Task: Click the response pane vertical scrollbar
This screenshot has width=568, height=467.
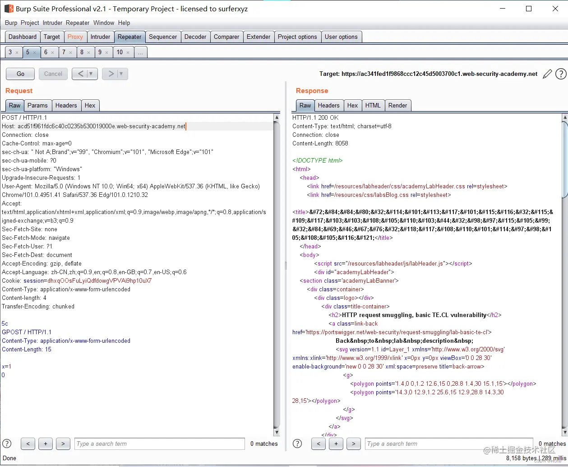Action: coord(564,275)
